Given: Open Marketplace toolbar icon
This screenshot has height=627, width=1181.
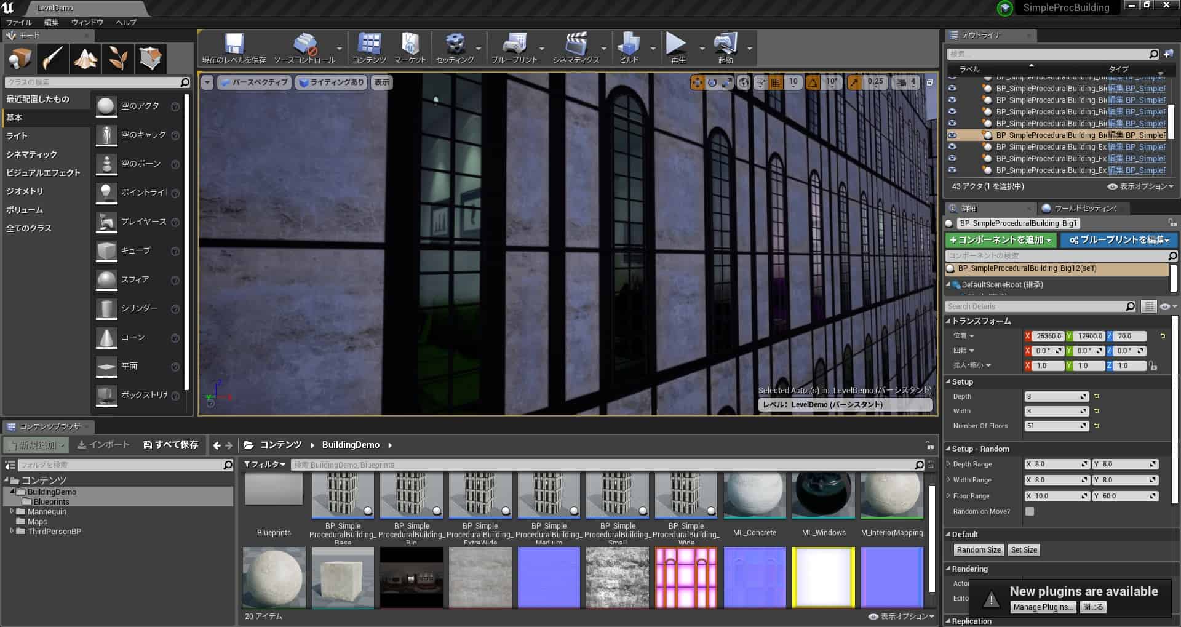Looking at the screenshot, I should [410, 48].
